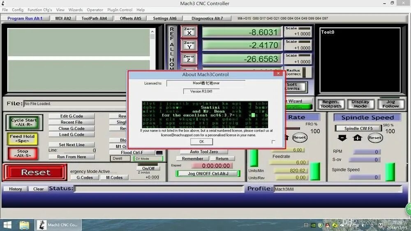Toggle Jog ON/OFF Ctrl-Alt-J
411x231 pixels.
point(208,173)
